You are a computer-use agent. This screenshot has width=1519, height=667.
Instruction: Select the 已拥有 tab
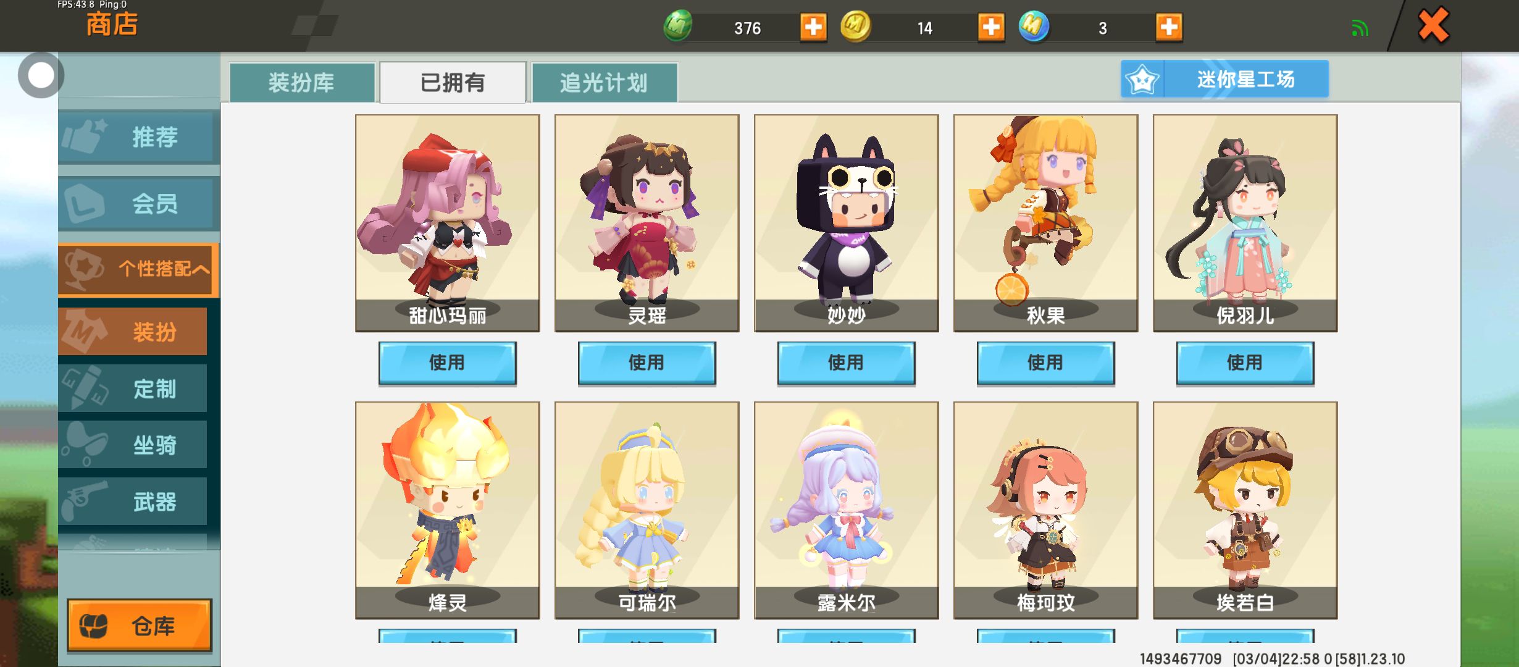pyautogui.click(x=453, y=82)
